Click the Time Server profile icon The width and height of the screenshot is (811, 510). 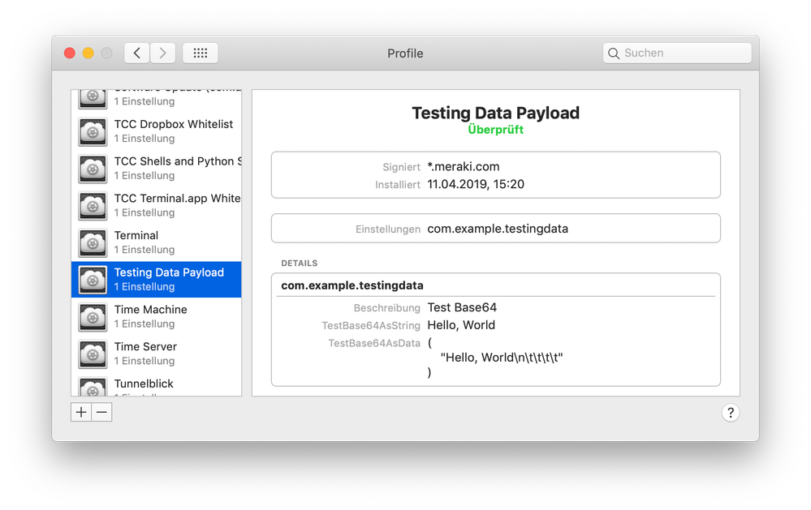pos(93,354)
